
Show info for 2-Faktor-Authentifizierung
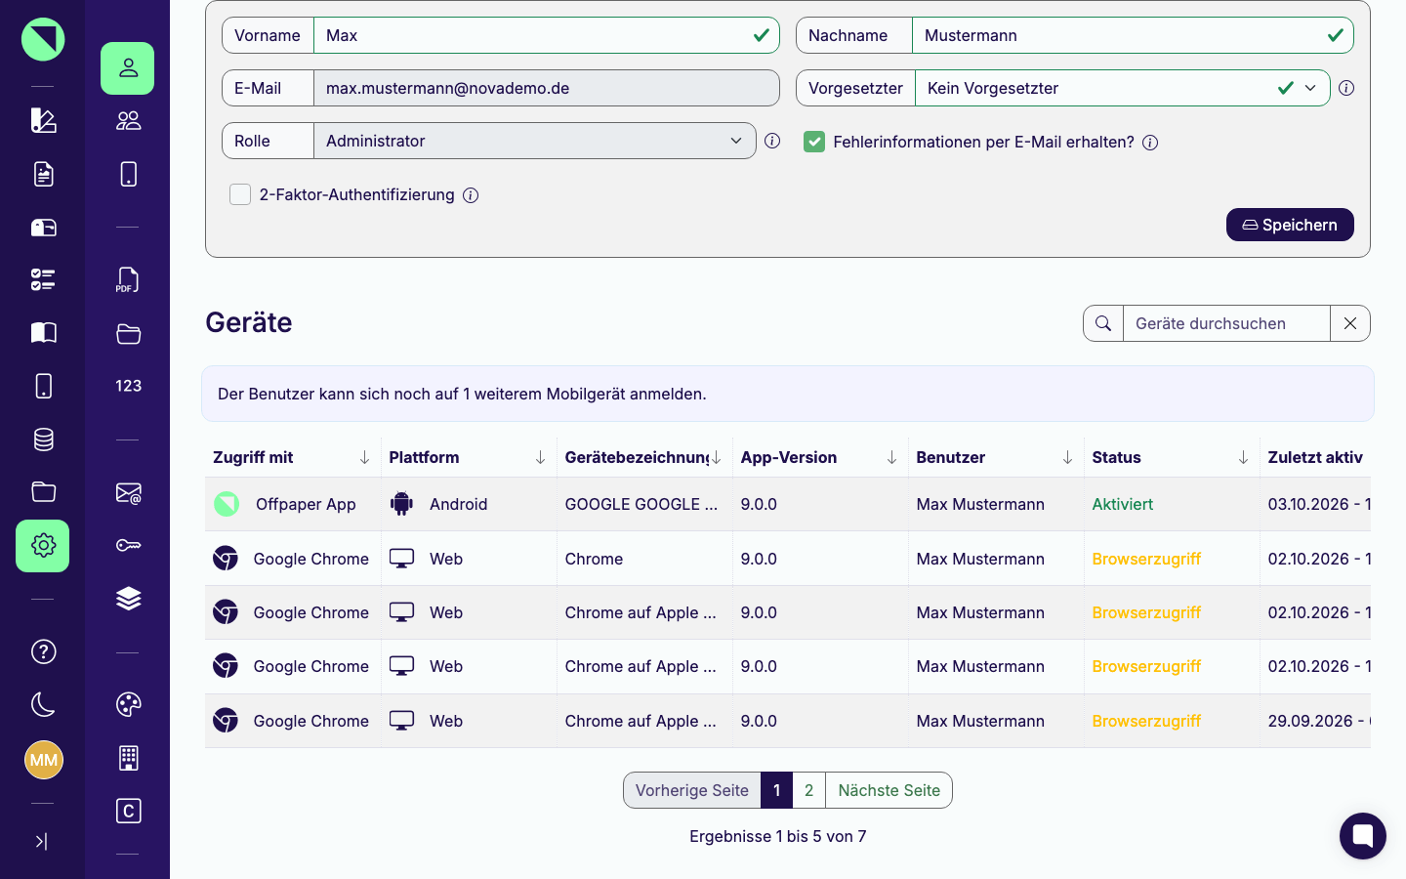[471, 195]
